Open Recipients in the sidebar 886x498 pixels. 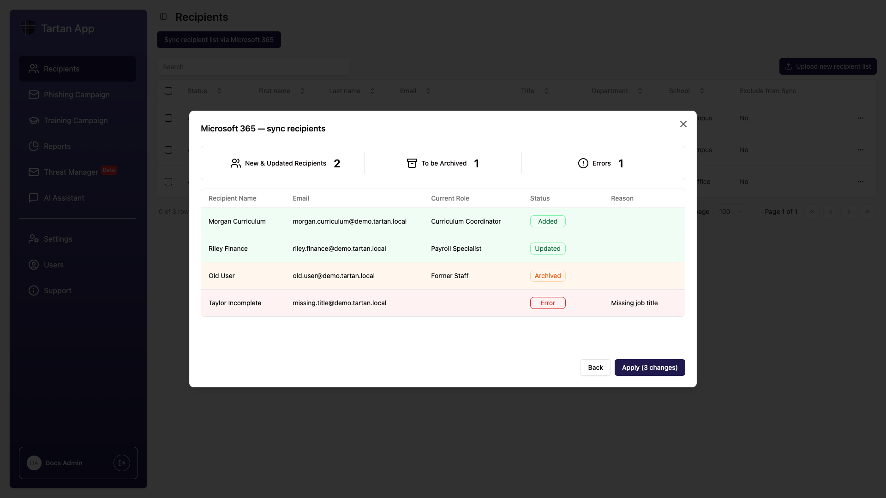coord(78,69)
